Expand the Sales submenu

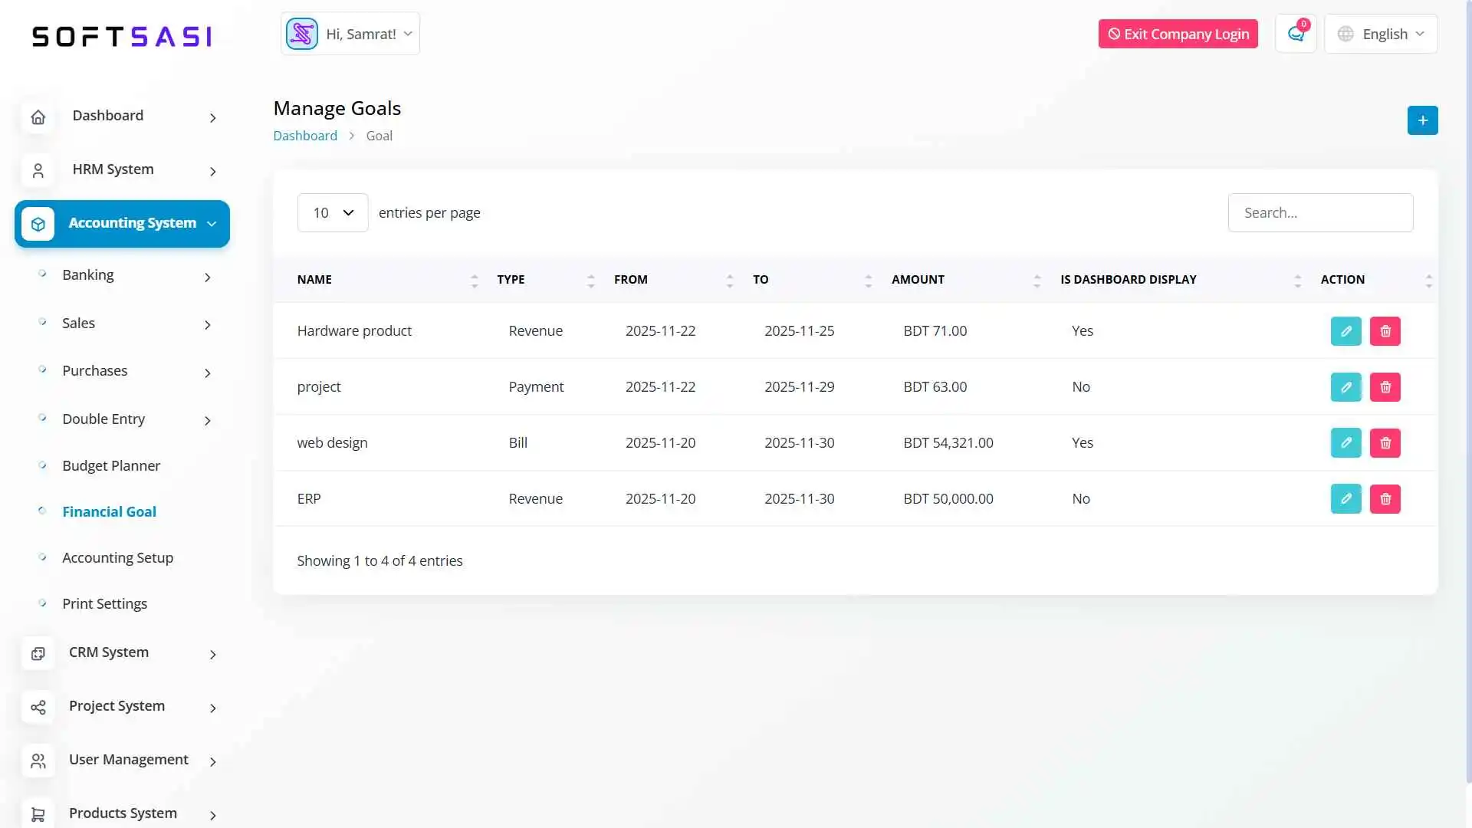[x=127, y=324]
